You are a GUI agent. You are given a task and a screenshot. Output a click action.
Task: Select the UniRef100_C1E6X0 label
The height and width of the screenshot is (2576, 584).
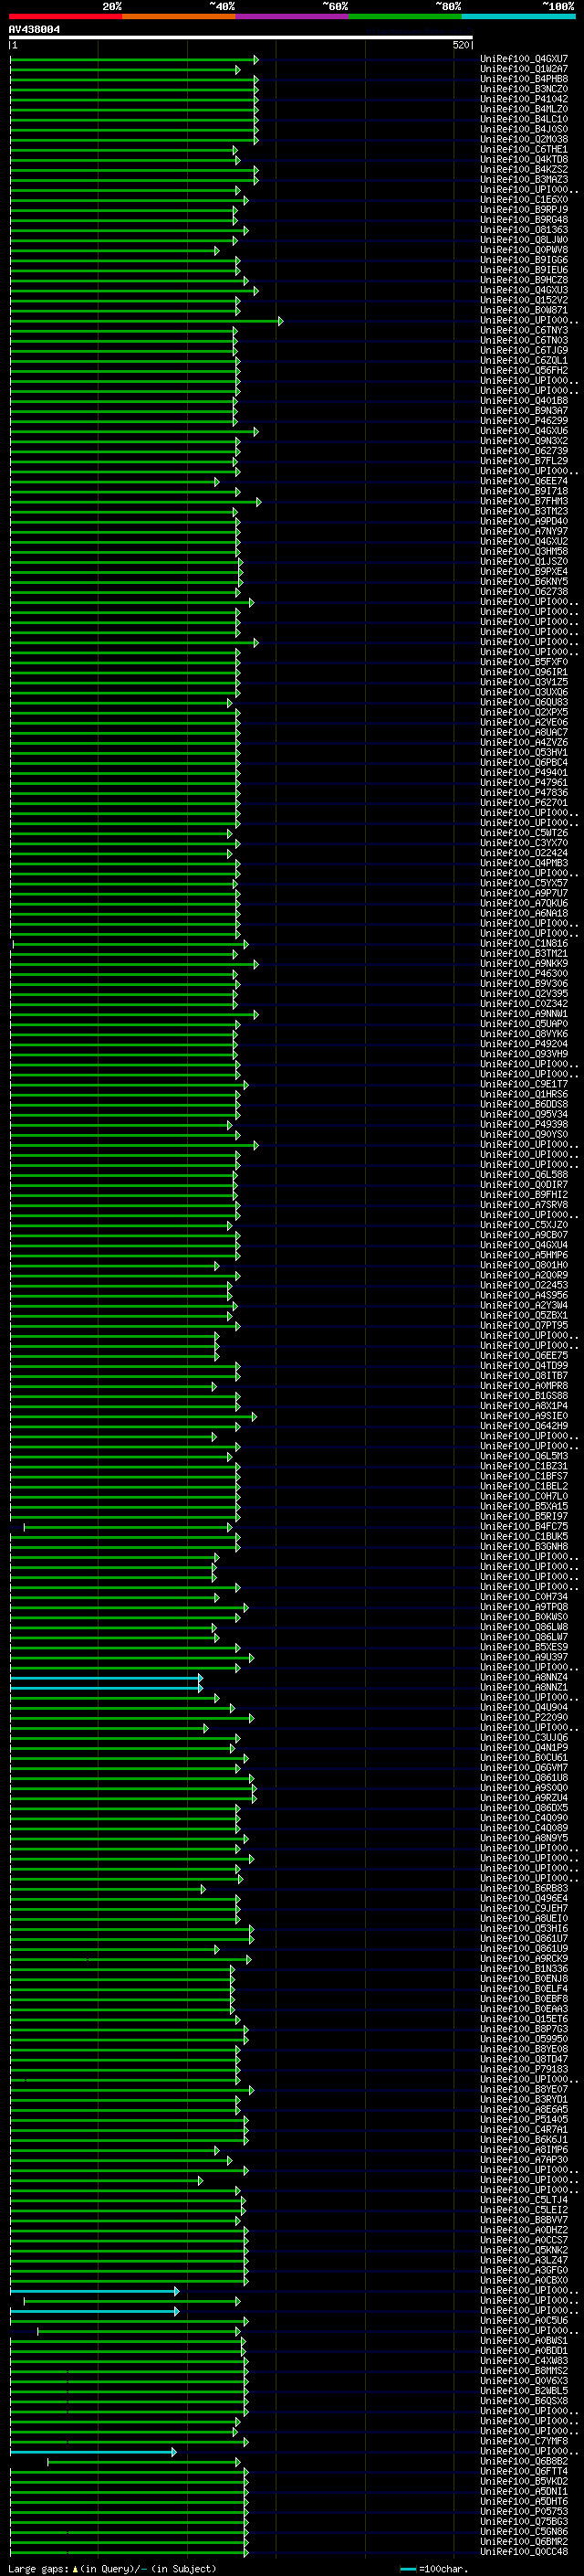(x=524, y=199)
